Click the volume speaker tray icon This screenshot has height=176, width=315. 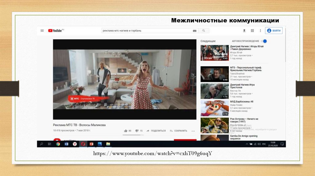coord(259,144)
